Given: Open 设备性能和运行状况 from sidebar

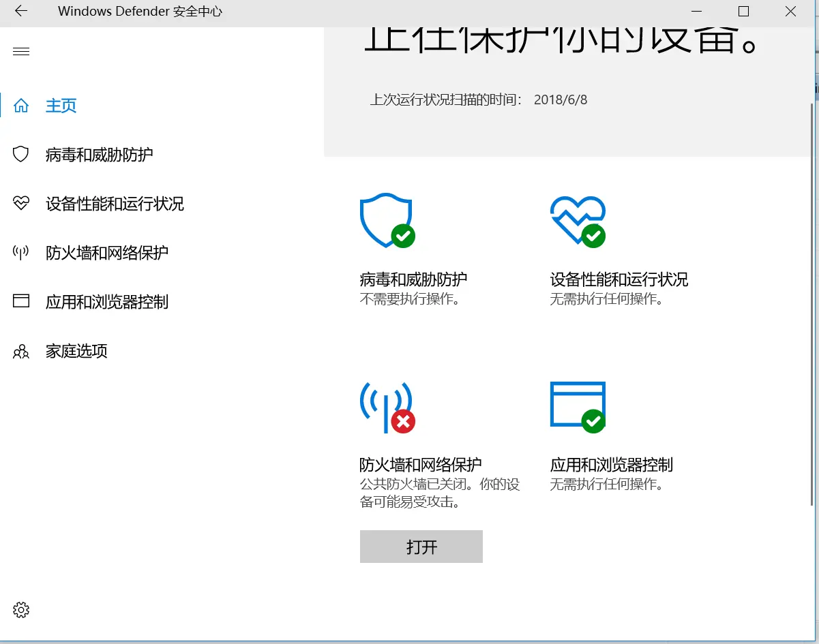Looking at the screenshot, I should (115, 204).
